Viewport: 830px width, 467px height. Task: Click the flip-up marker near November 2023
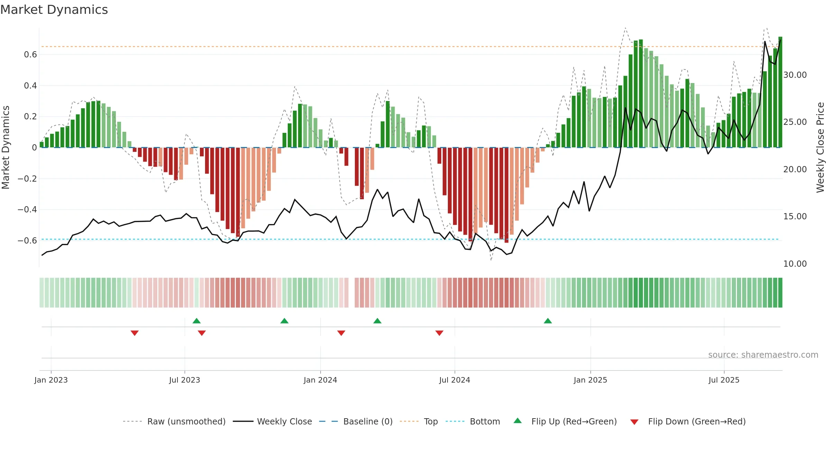[x=284, y=321]
